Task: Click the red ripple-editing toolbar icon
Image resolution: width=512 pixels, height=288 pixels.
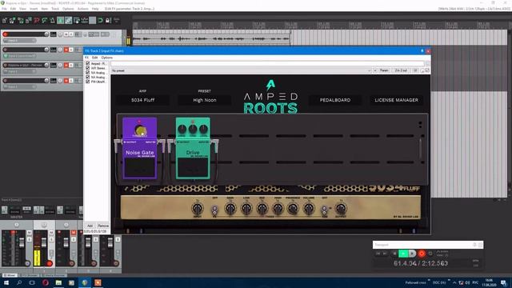Action: (x=37, y=21)
